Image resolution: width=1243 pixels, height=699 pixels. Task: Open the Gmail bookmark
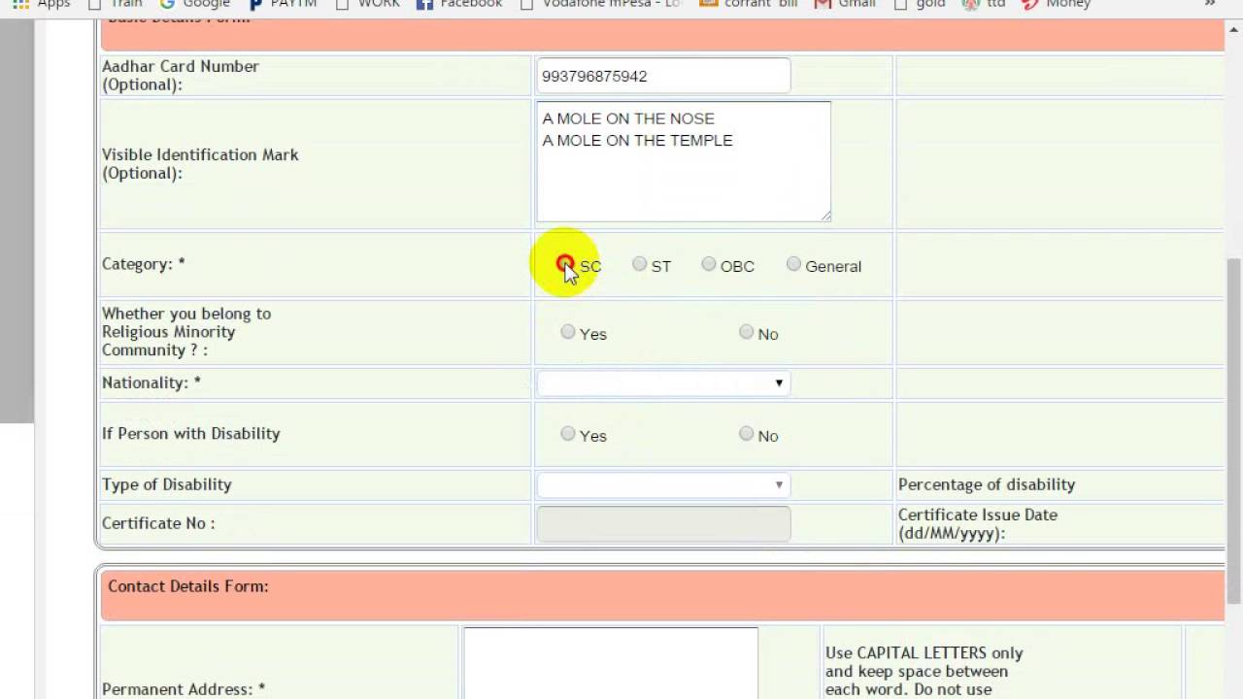(846, 4)
